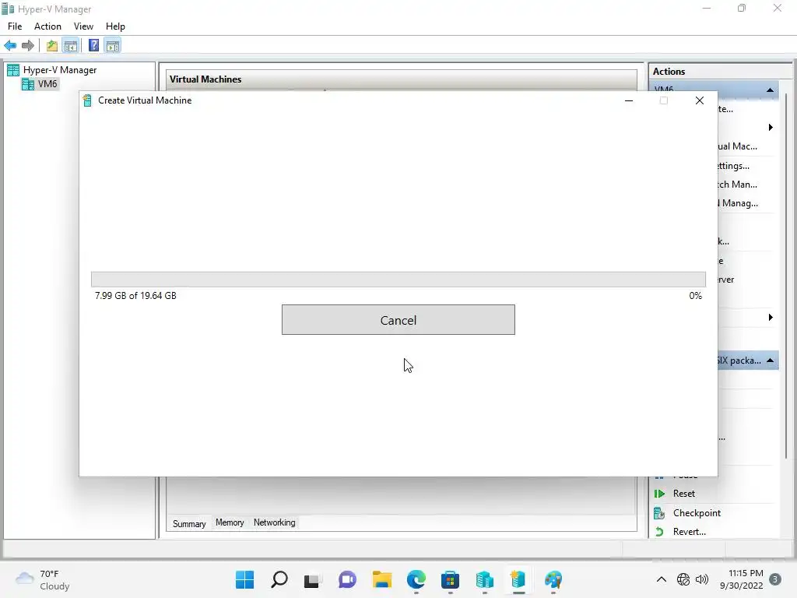Image resolution: width=797 pixels, height=598 pixels.
Task: Minimize the Create Virtual Machine dialog
Action: pos(629,100)
